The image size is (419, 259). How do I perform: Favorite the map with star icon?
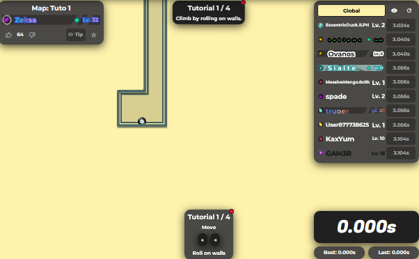pyautogui.click(x=93, y=35)
